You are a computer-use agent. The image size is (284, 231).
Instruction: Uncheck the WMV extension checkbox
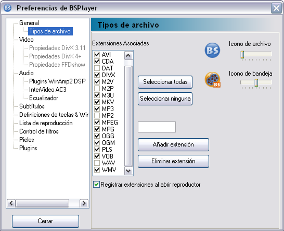[x=97, y=170]
